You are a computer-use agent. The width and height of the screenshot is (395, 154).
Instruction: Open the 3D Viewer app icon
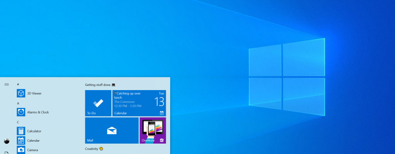[21, 93]
